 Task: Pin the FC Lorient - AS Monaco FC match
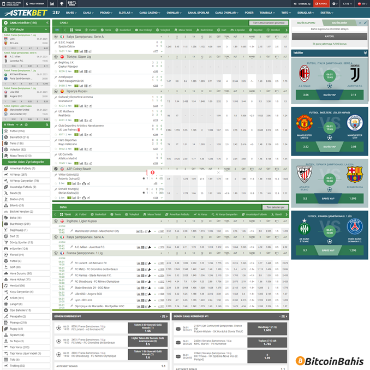tap(71, 263)
